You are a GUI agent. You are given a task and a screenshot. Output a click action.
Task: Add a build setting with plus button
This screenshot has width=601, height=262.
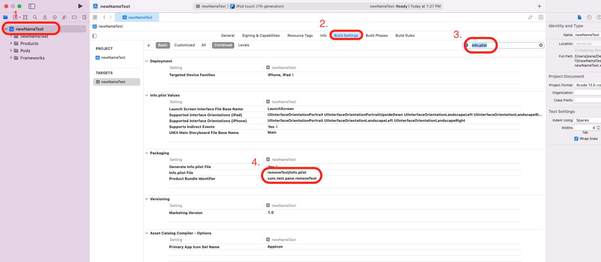pyautogui.click(x=148, y=45)
